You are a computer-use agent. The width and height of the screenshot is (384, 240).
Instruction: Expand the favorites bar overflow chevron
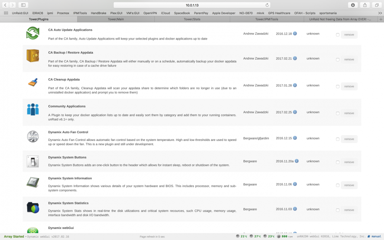(x=380, y=13)
